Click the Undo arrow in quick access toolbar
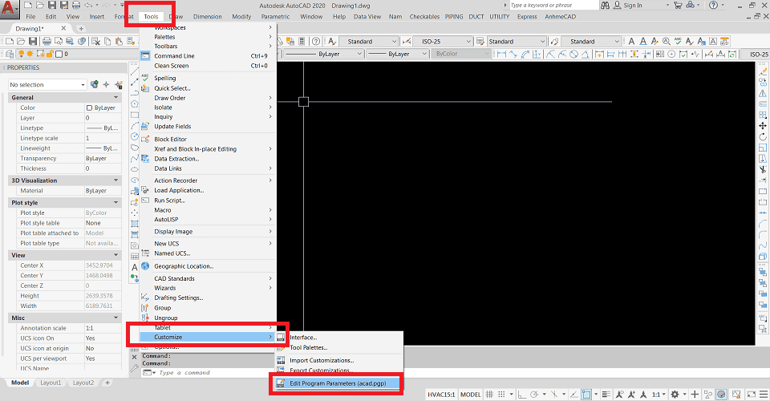Image resolution: width=770 pixels, height=401 pixels. tap(88, 6)
